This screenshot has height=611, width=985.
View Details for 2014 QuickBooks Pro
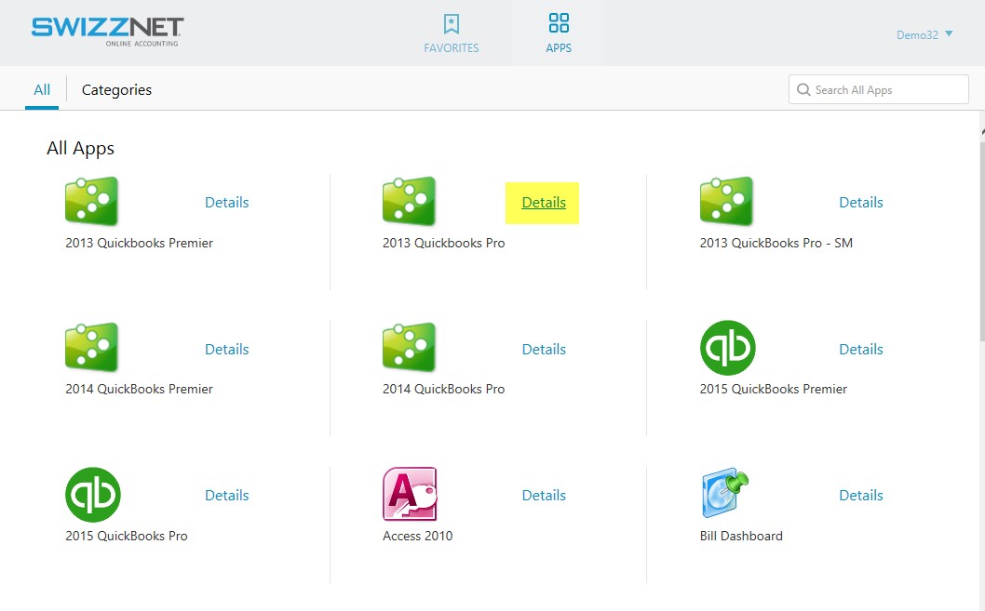pos(544,350)
